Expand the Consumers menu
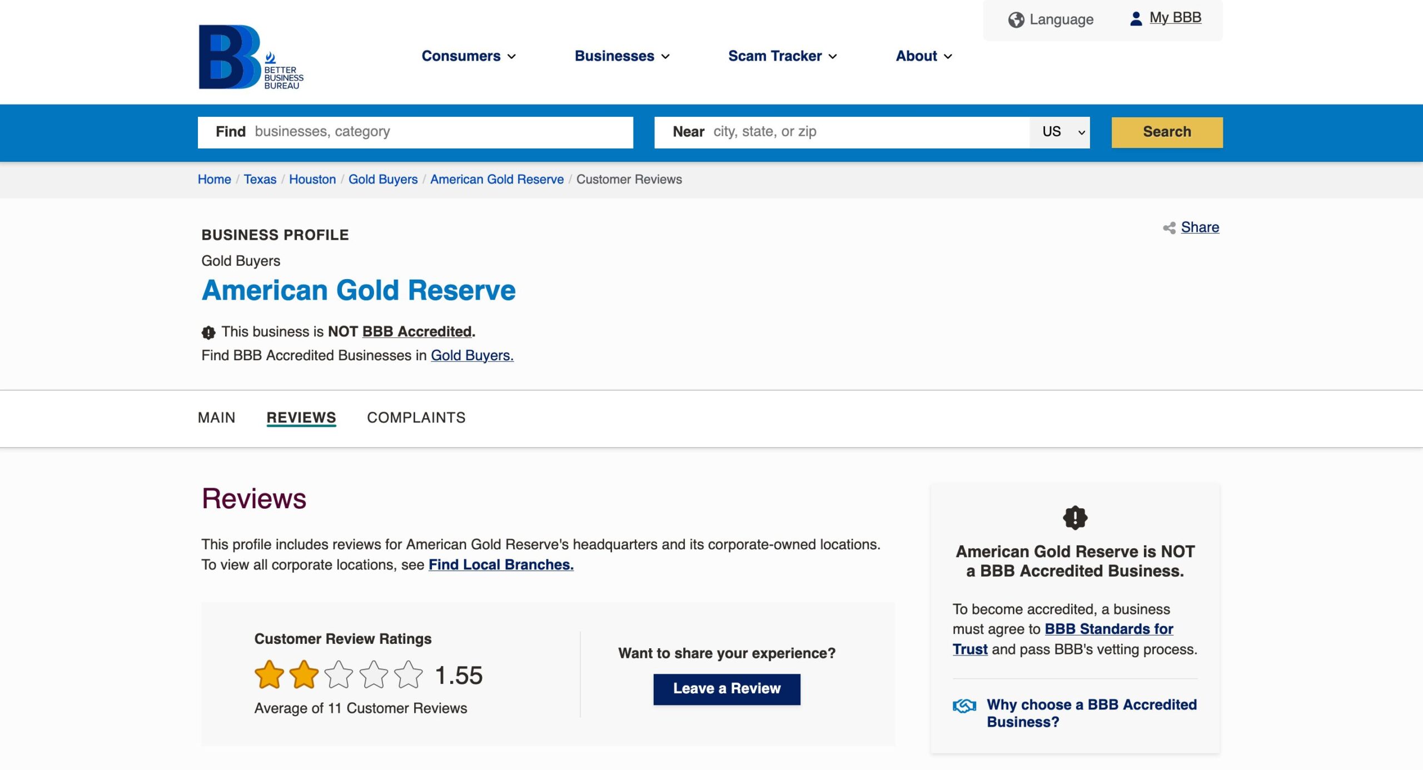Screen dimensions: 1423x770 469,56
